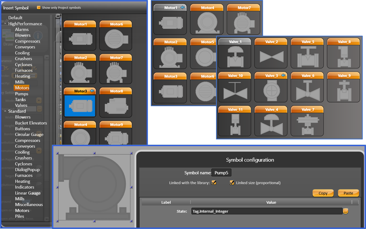Choose the Valve_2 bowtie symbol
This screenshot has height=229, width=366.
(271, 56)
